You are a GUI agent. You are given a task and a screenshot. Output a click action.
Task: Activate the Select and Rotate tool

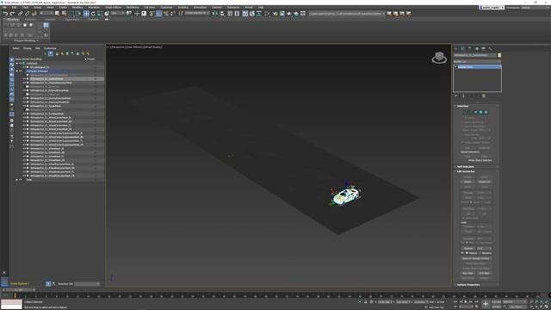(x=93, y=14)
